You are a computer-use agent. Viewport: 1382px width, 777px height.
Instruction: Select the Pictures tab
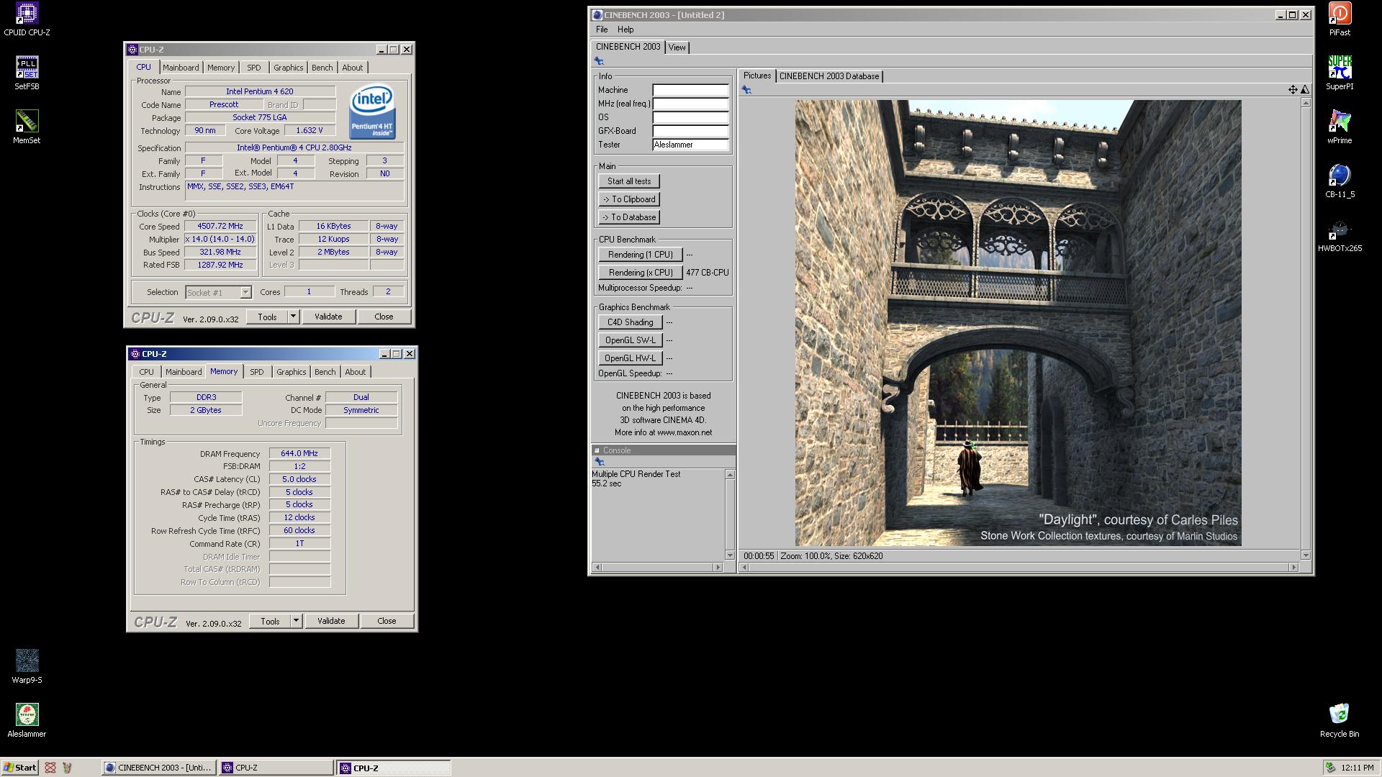click(x=757, y=76)
